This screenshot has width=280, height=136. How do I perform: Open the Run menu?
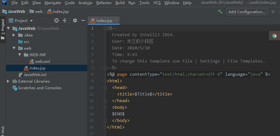point(132,3)
